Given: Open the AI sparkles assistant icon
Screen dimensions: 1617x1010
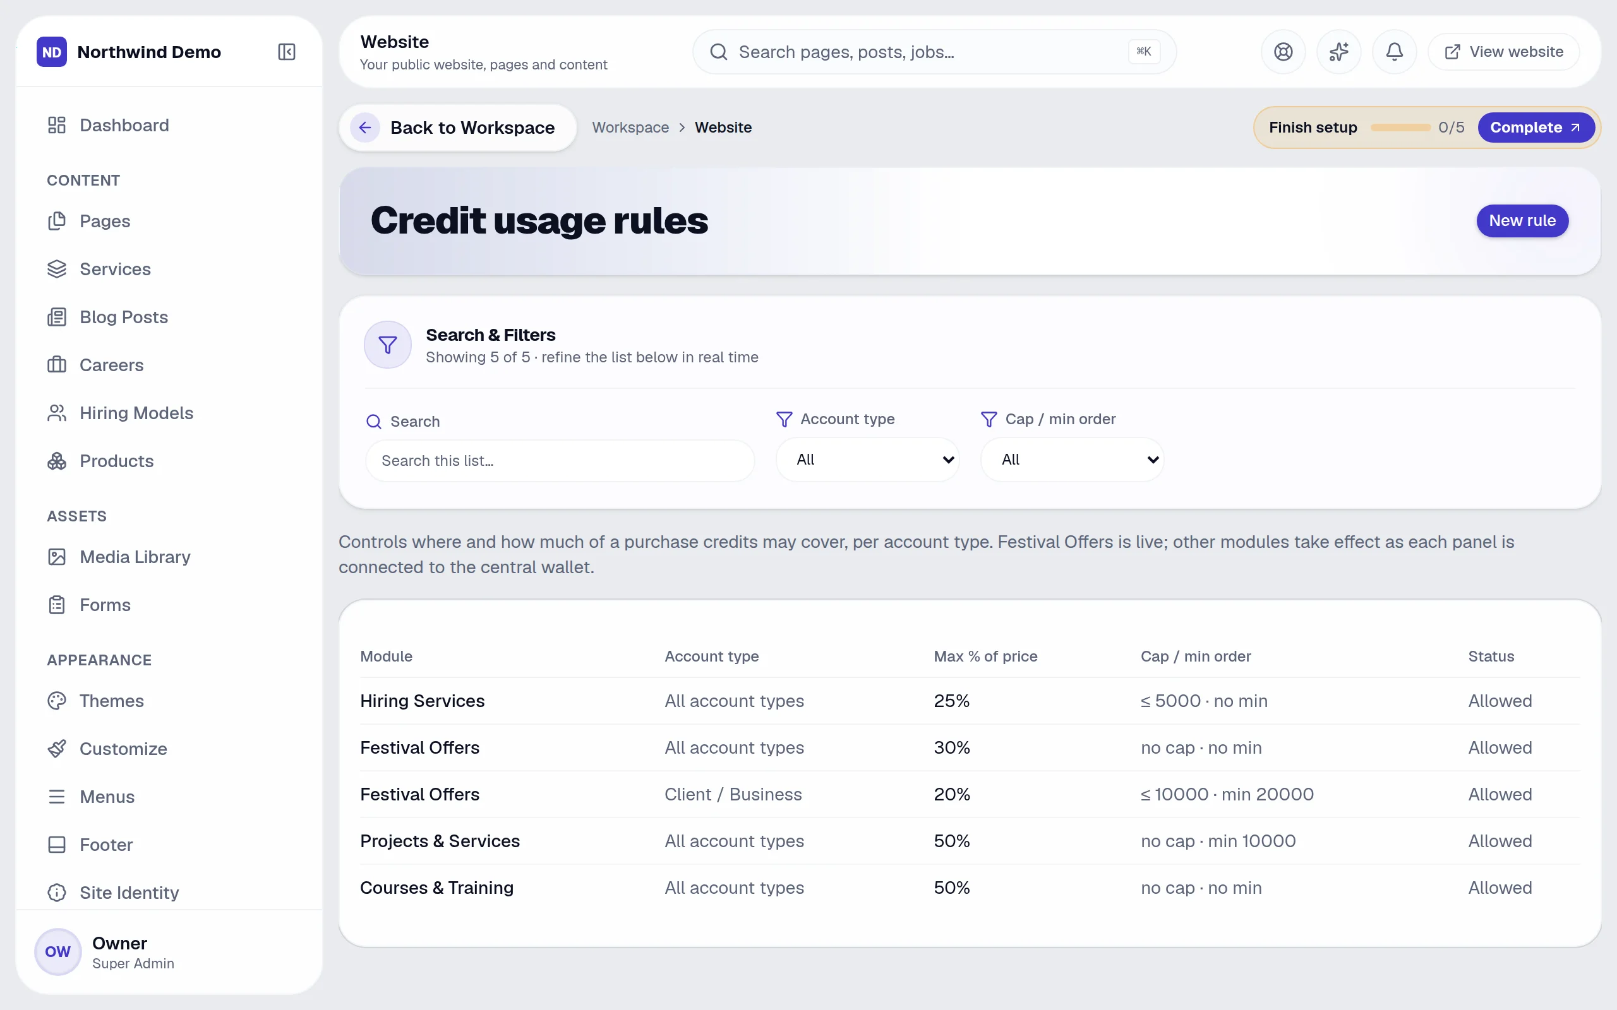Looking at the screenshot, I should click(x=1338, y=52).
